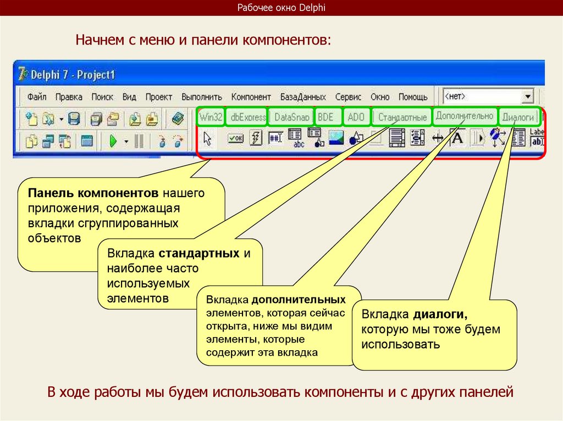Expand the Open file recent-files arrow
This screenshot has height=421, width=563.
[61, 119]
